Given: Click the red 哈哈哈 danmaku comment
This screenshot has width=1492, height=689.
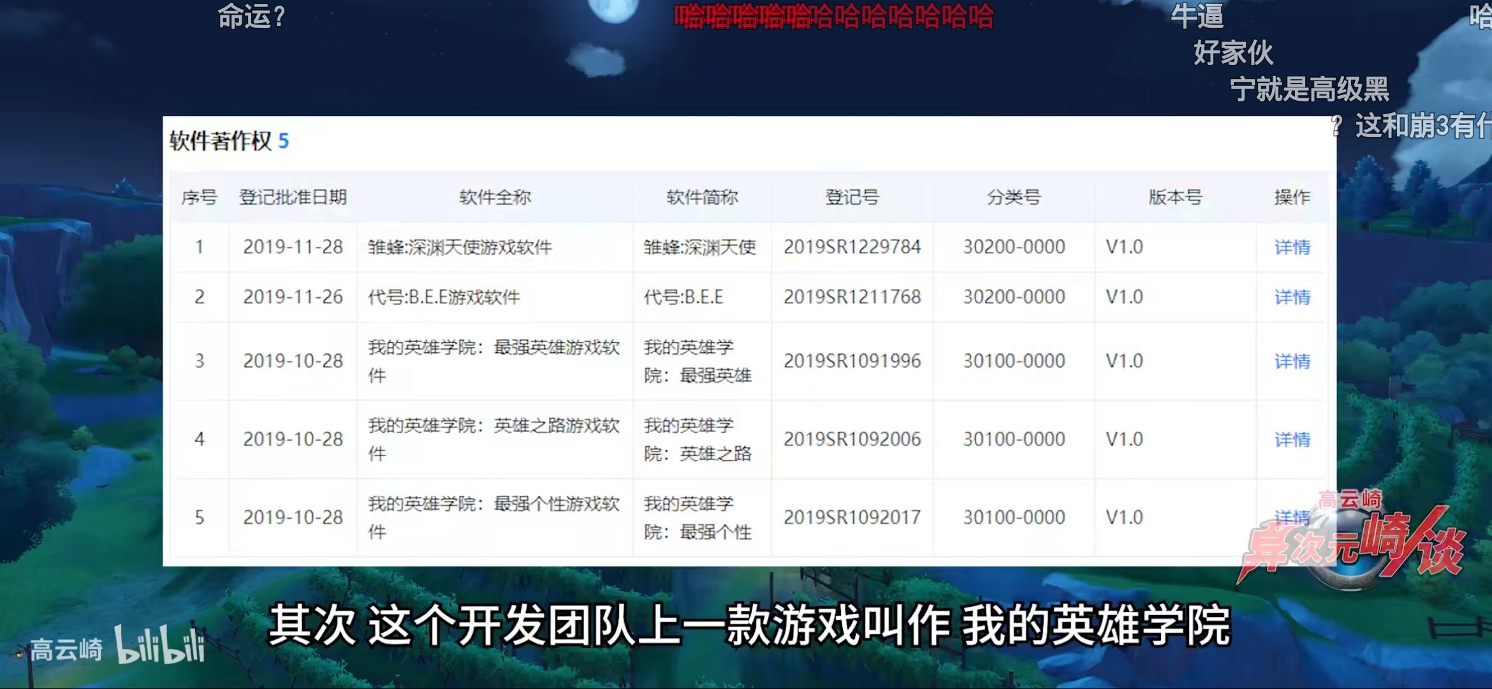Looking at the screenshot, I should click(834, 17).
